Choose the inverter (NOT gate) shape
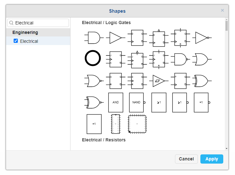235x175 pixels. pos(202,38)
